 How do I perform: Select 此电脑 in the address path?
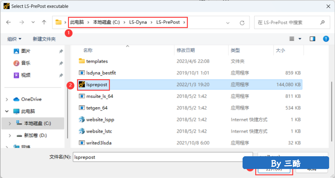[77, 22]
